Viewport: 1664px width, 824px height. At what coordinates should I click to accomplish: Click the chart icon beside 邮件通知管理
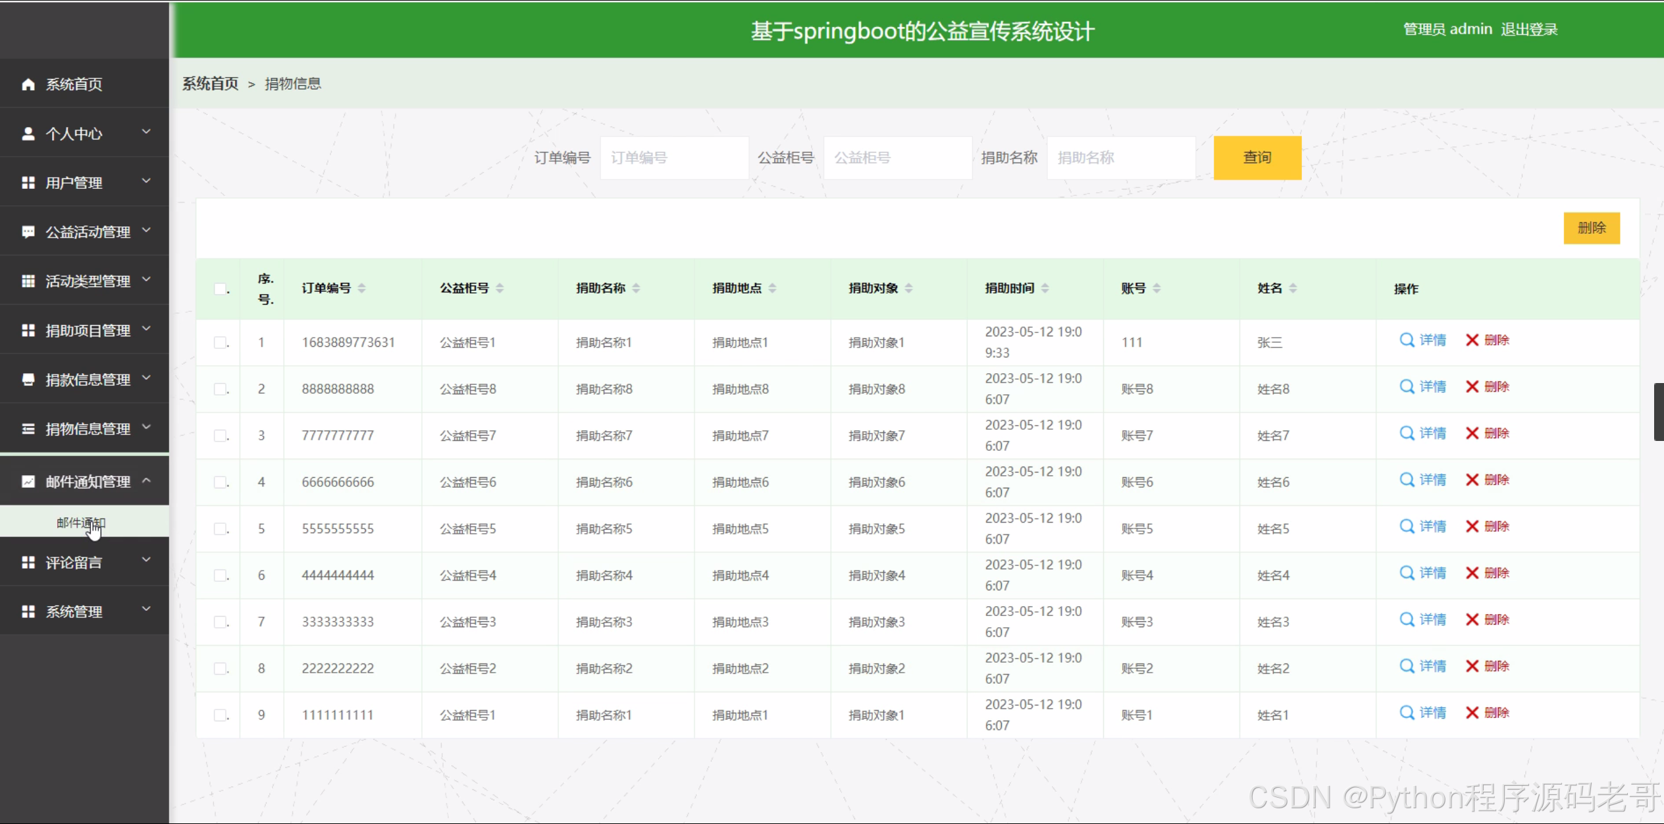(28, 482)
